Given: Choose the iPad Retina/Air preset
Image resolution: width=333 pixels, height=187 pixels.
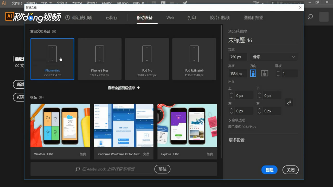Looking at the screenshot, I should (194, 59).
